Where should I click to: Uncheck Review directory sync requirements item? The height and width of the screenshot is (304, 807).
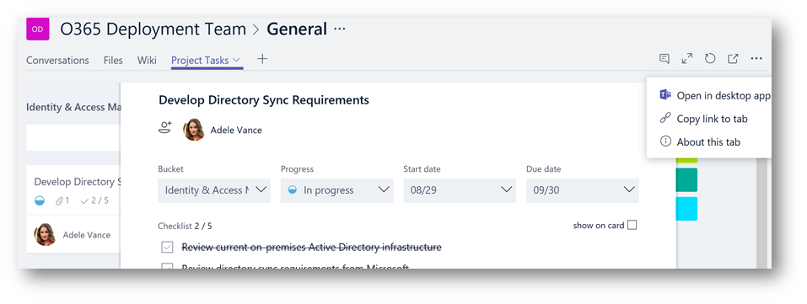(x=167, y=266)
